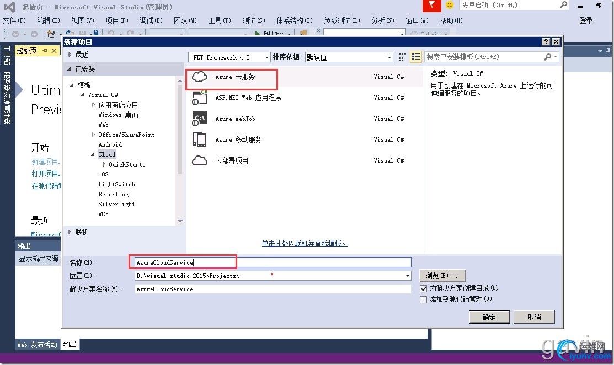Open the 排序依据 默认值 sort dropdown
Viewport: 614px width, 365px height.
(389, 57)
